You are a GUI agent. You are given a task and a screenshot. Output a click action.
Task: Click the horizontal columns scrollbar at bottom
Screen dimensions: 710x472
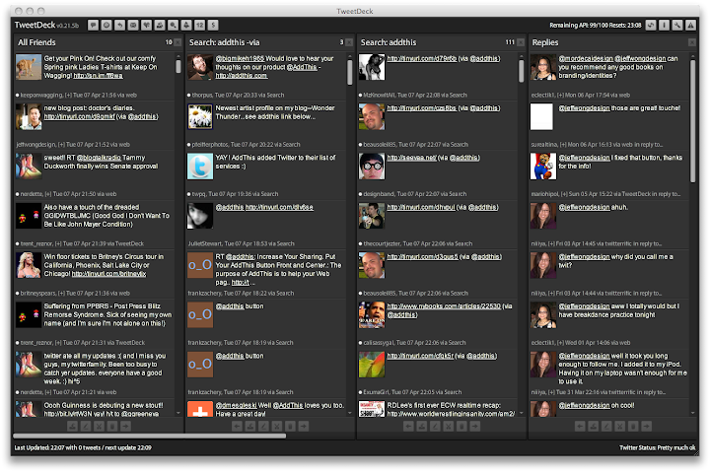pyautogui.click(x=150, y=437)
